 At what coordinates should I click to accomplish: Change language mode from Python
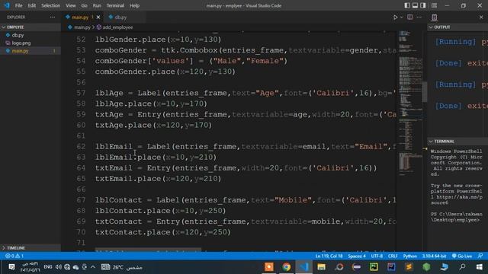click(410, 256)
